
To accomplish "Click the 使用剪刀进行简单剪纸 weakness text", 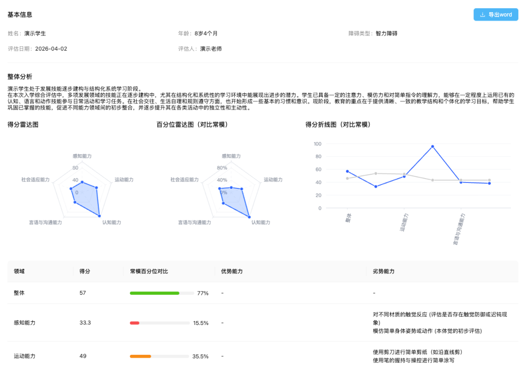I will point(417,352).
